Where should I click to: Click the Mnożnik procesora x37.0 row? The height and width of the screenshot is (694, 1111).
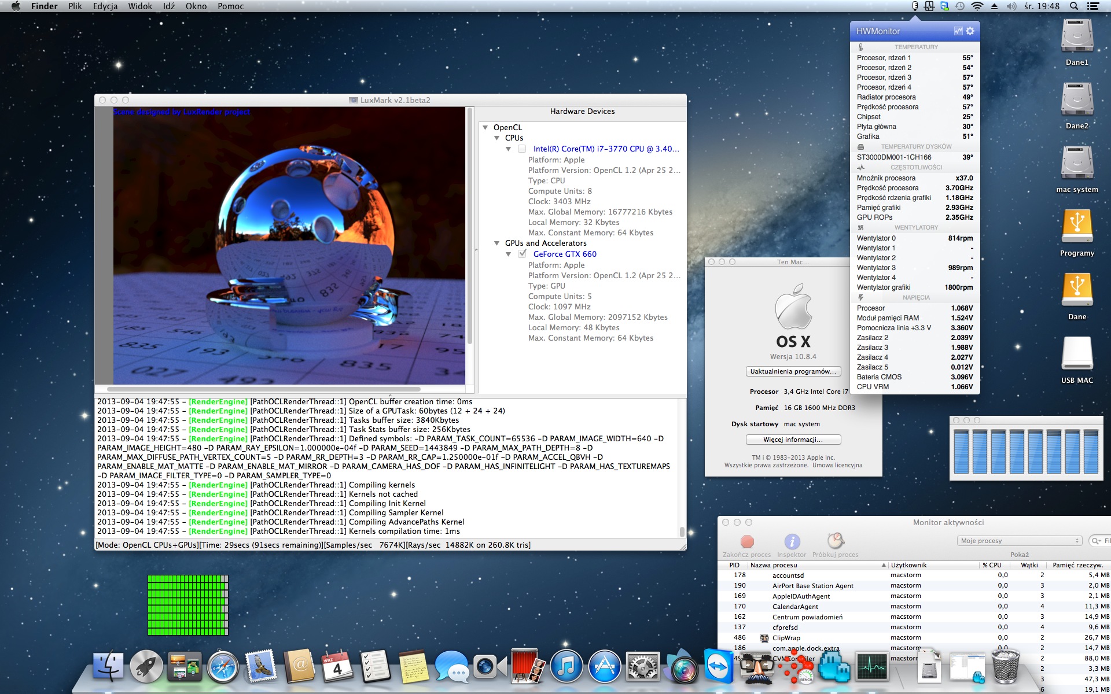click(915, 178)
